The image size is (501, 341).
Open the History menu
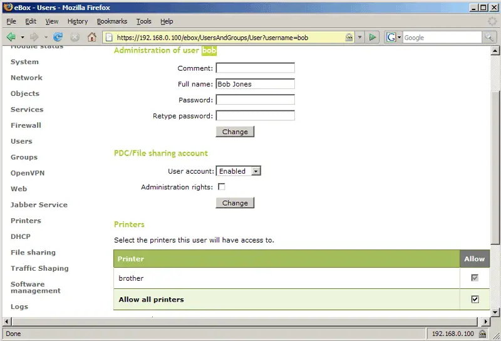click(x=78, y=21)
